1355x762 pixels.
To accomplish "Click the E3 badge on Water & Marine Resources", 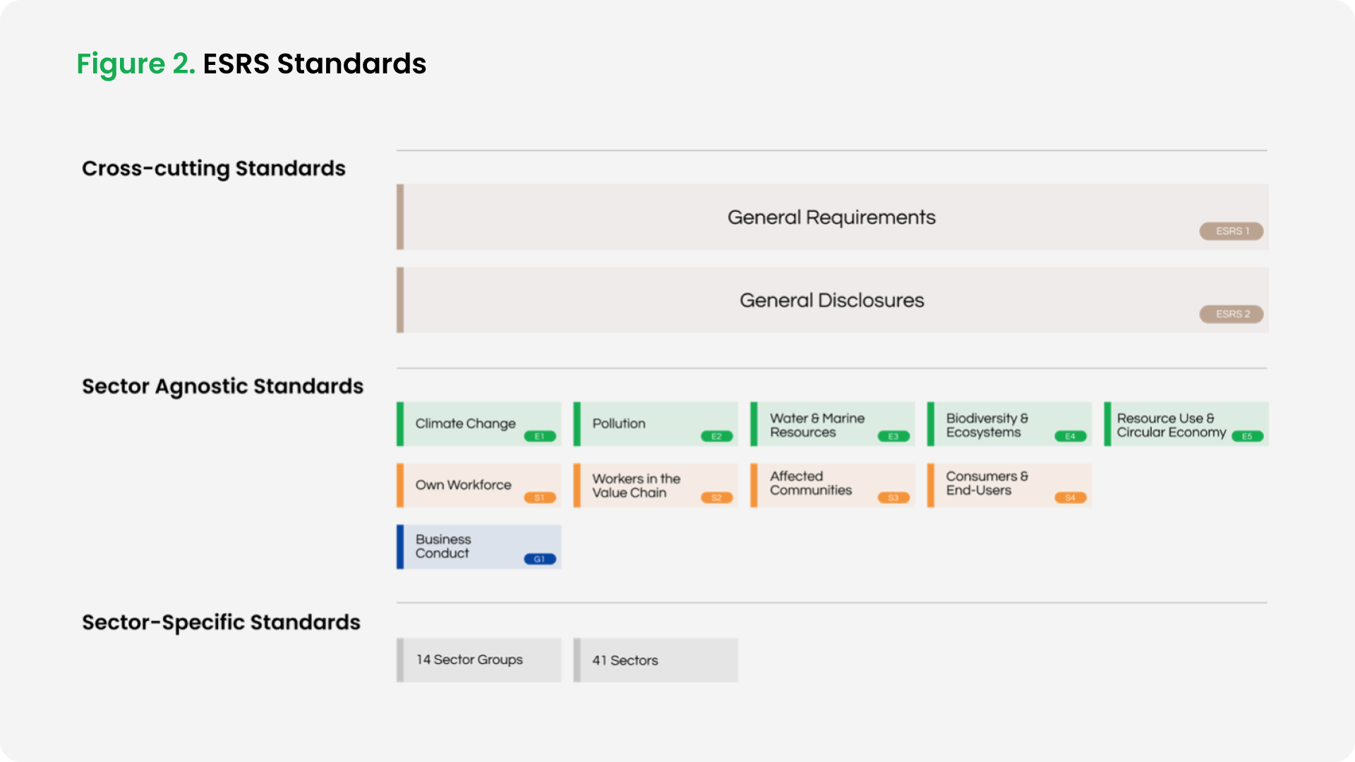I will (893, 436).
